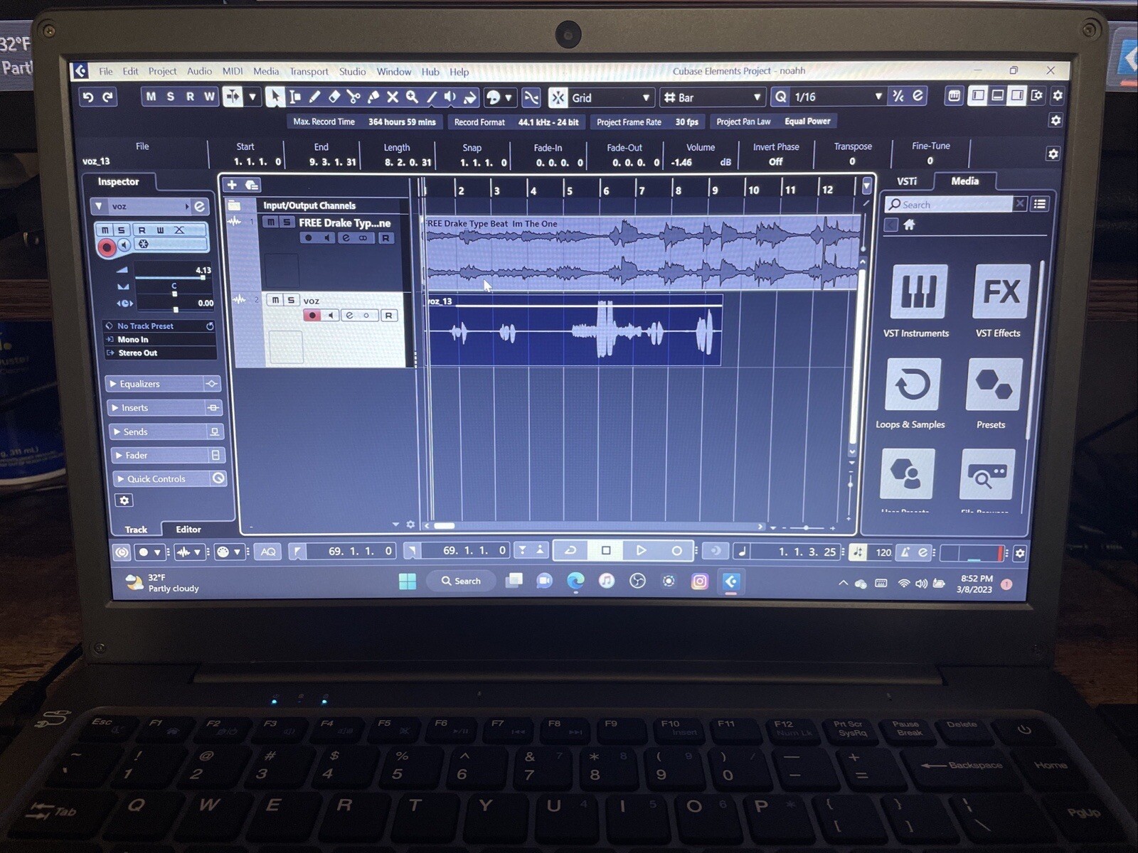Select the Split scissors tool

353,97
